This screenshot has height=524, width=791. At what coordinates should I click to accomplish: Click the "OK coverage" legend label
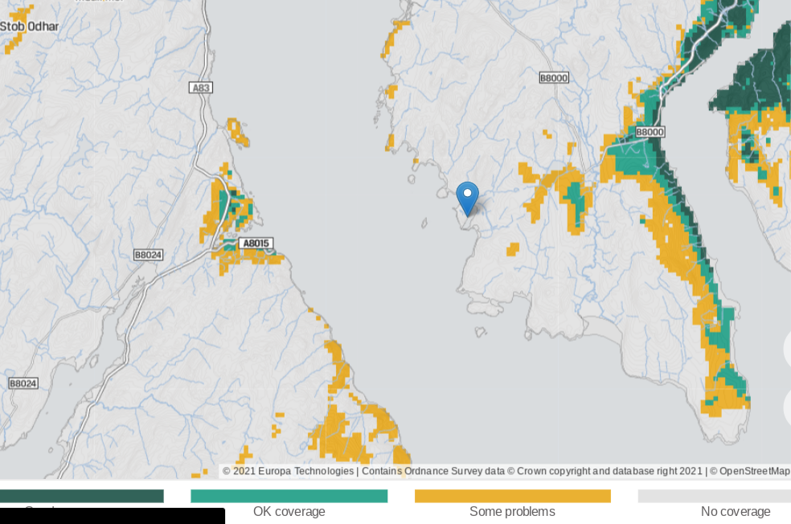click(x=289, y=512)
